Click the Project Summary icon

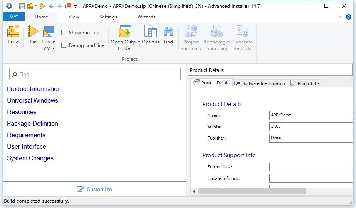[x=191, y=31]
